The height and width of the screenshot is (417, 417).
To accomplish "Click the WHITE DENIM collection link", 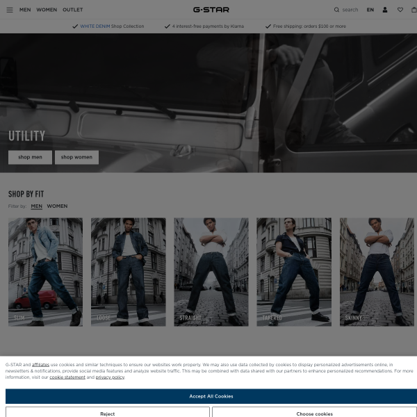I will point(95,26).
